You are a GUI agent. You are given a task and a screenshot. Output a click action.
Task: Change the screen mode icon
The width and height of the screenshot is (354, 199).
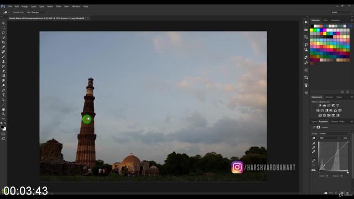tap(3, 139)
